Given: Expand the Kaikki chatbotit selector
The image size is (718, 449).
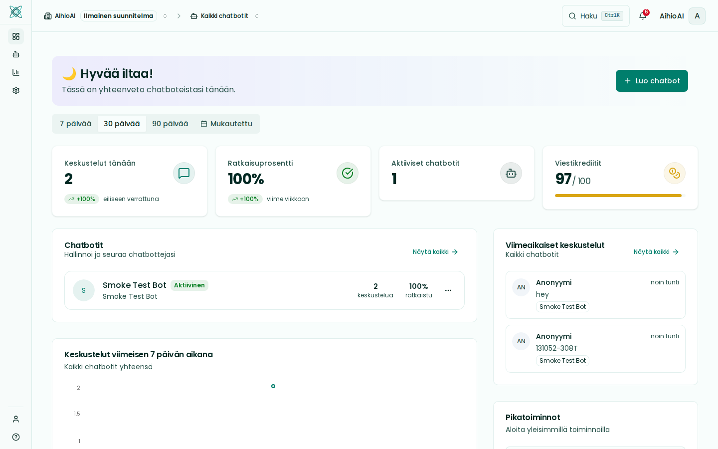Looking at the screenshot, I should point(257,16).
